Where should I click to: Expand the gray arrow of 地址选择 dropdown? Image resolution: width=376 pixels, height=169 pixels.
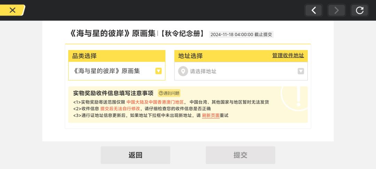click(301, 71)
